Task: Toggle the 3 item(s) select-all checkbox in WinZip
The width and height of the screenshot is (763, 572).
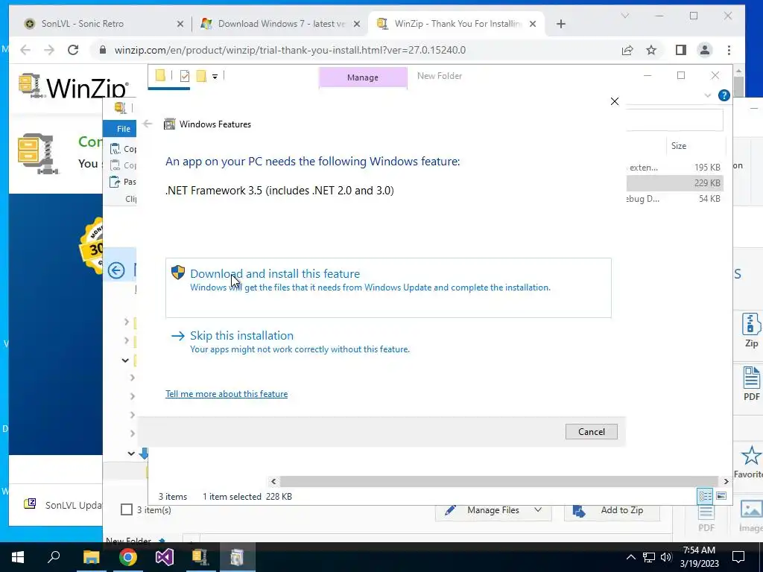Action: [127, 509]
